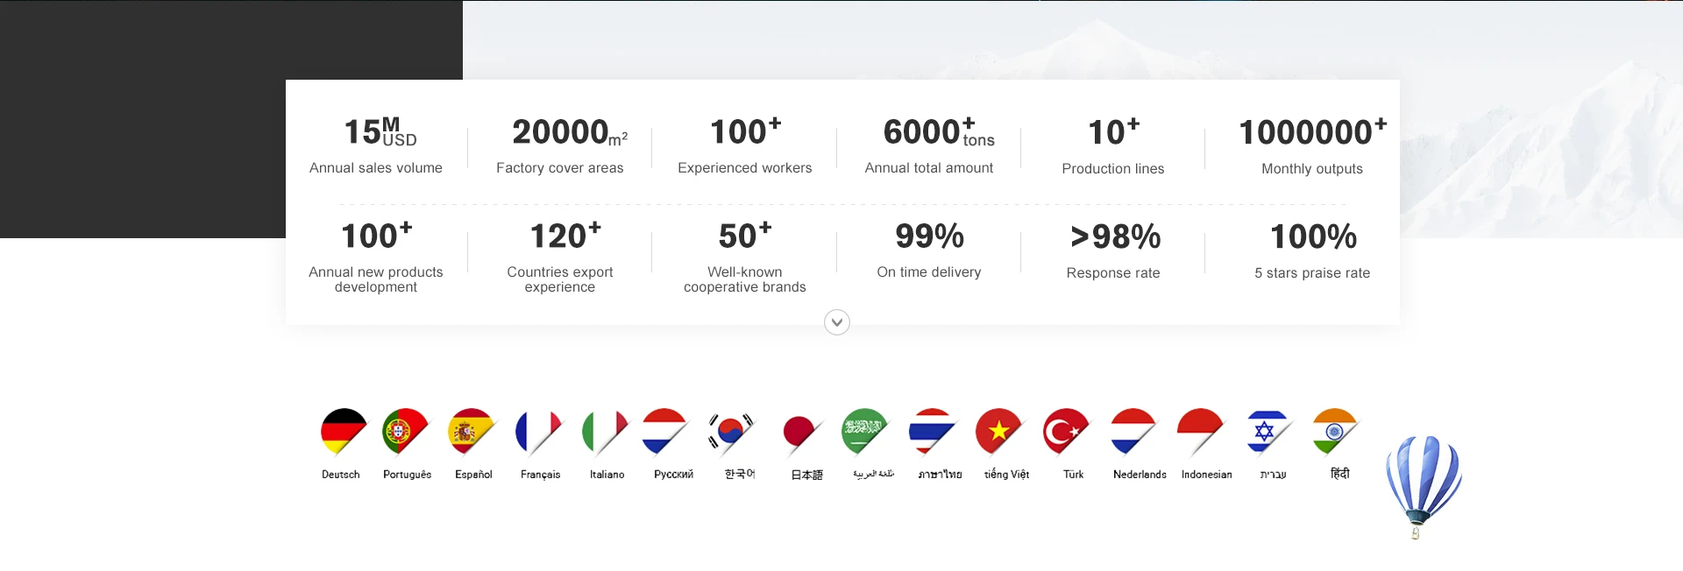
Task: Select the Portuguese flag icon
Action: click(x=406, y=432)
